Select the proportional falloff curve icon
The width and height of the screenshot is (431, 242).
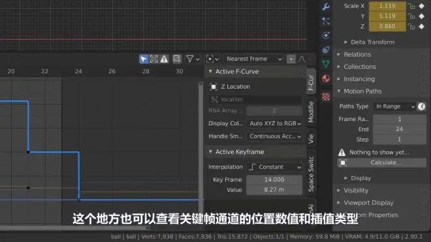click(x=302, y=59)
